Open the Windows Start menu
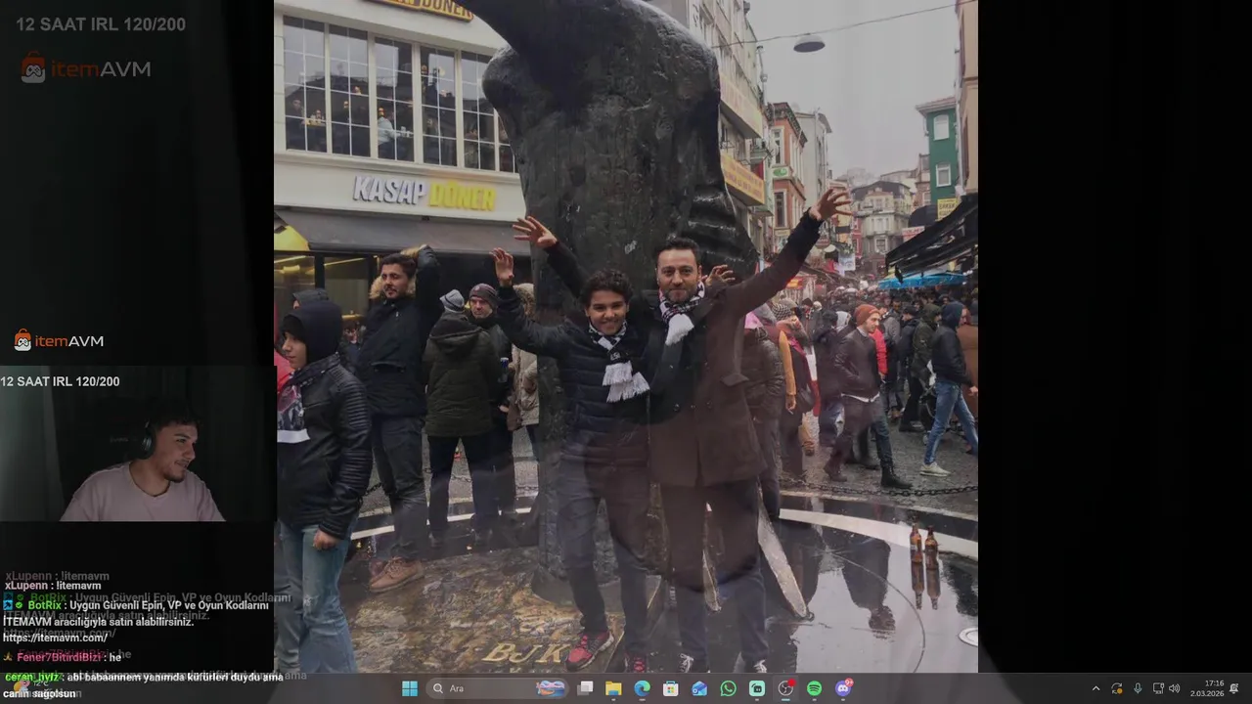This screenshot has height=704, width=1252. coord(410,688)
